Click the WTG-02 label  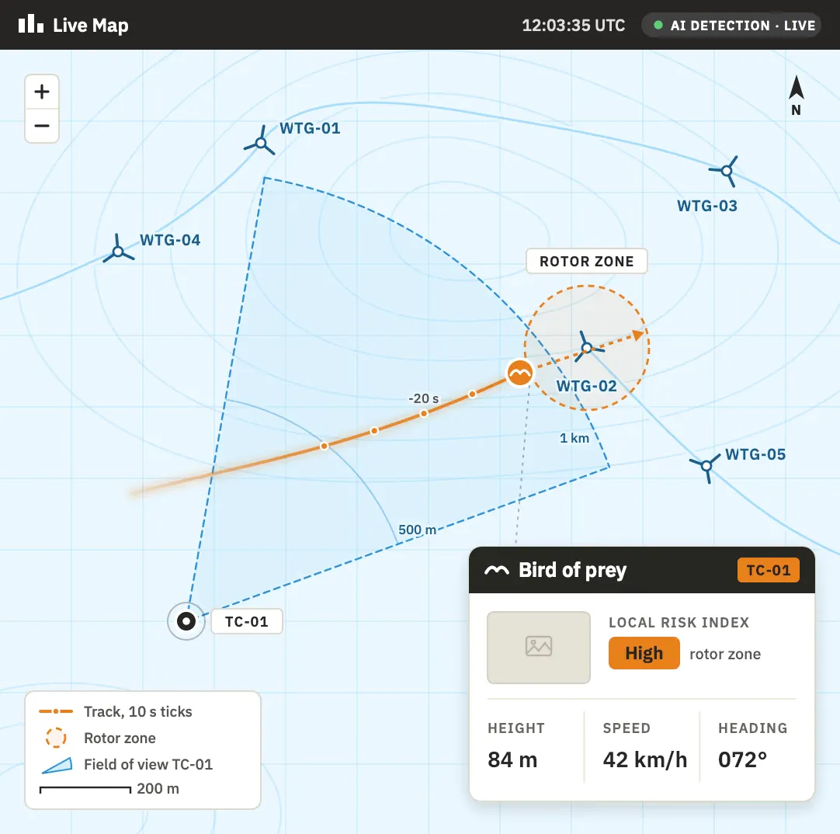[587, 386]
